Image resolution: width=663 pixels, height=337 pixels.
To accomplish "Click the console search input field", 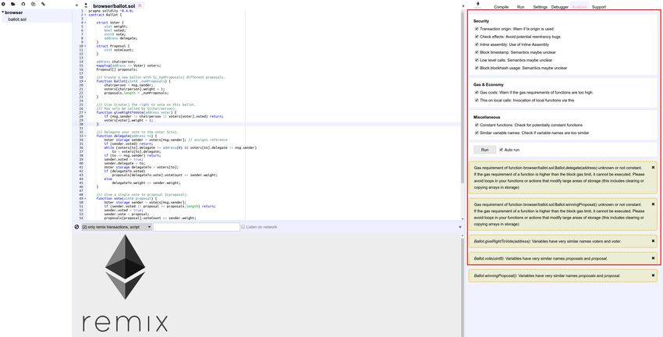I will [x=197, y=227].
